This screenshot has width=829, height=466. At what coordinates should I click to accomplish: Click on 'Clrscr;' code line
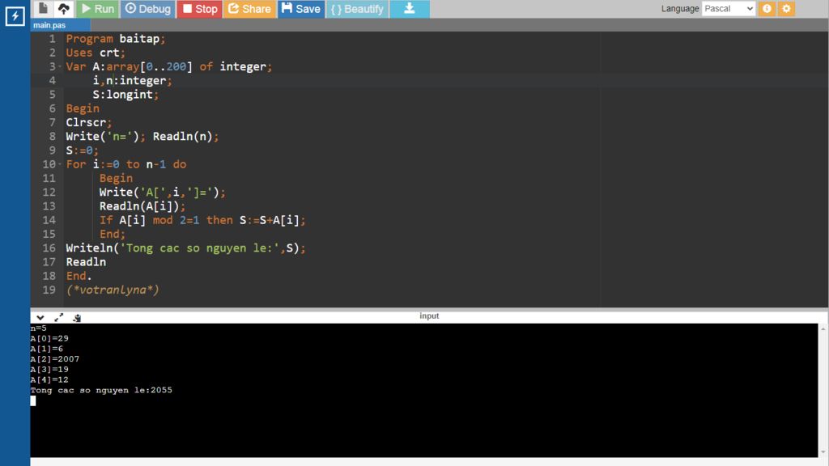(89, 123)
